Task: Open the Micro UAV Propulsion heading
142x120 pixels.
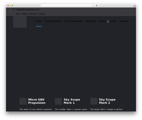Action: [37, 101]
